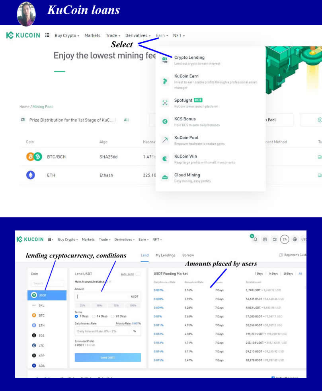Switch to the Lend tab
Viewport: 322px width, 391px height.
coord(144,255)
